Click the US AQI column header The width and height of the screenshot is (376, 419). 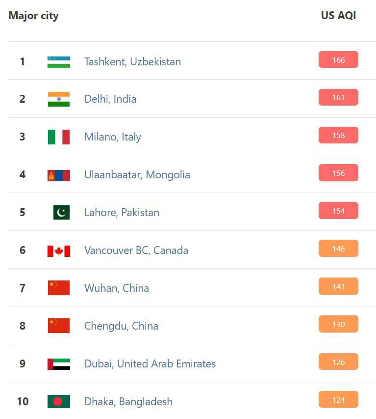pos(338,16)
